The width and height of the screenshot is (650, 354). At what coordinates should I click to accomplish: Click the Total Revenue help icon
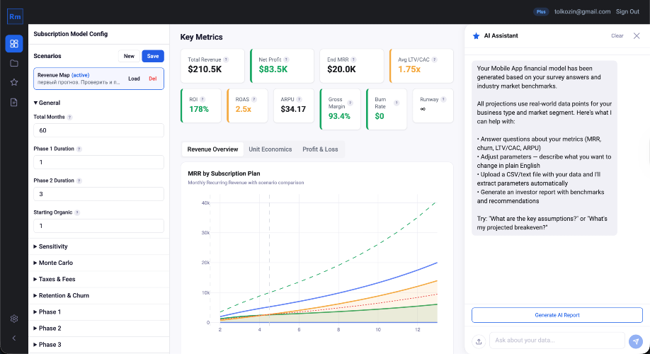click(227, 59)
